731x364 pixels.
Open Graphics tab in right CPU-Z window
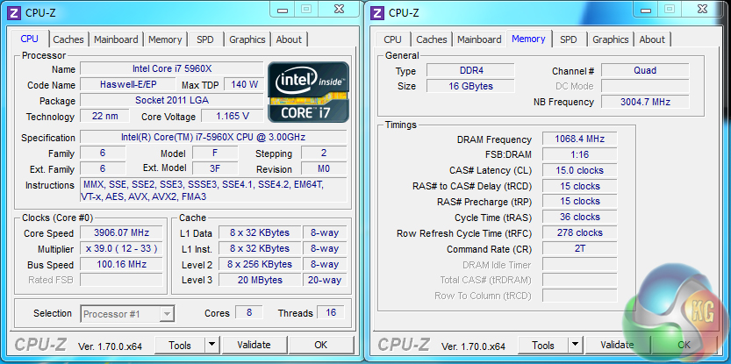[x=610, y=39]
